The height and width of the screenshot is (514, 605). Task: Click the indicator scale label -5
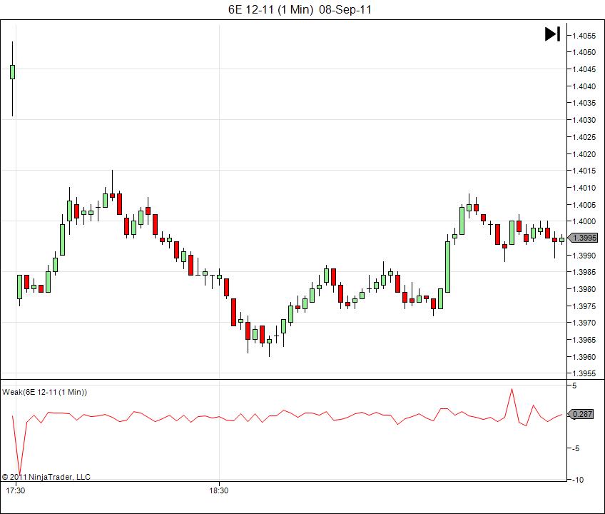tap(576, 449)
